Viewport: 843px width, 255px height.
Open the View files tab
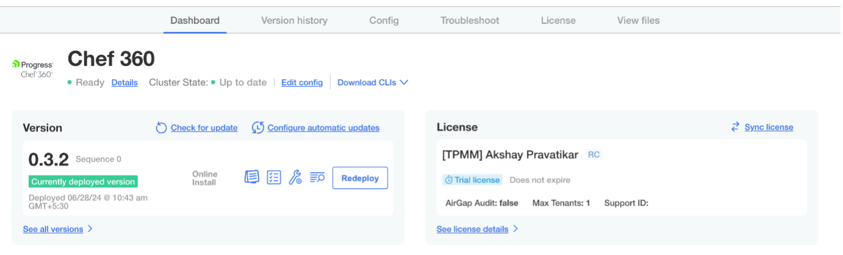click(638, 20)
